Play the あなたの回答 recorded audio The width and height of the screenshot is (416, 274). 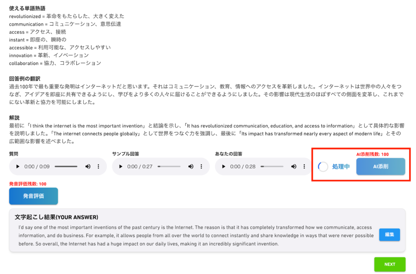[x=224, y=166]
